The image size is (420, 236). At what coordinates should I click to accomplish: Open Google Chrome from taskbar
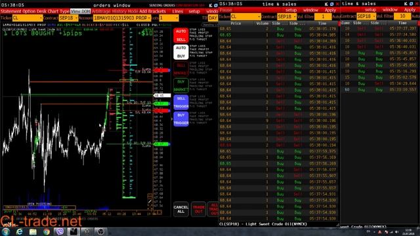tap(47, 231)
